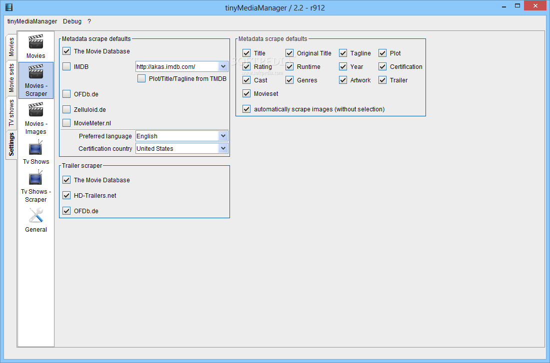Switch to the Movies vertical tab

[11, 47]
